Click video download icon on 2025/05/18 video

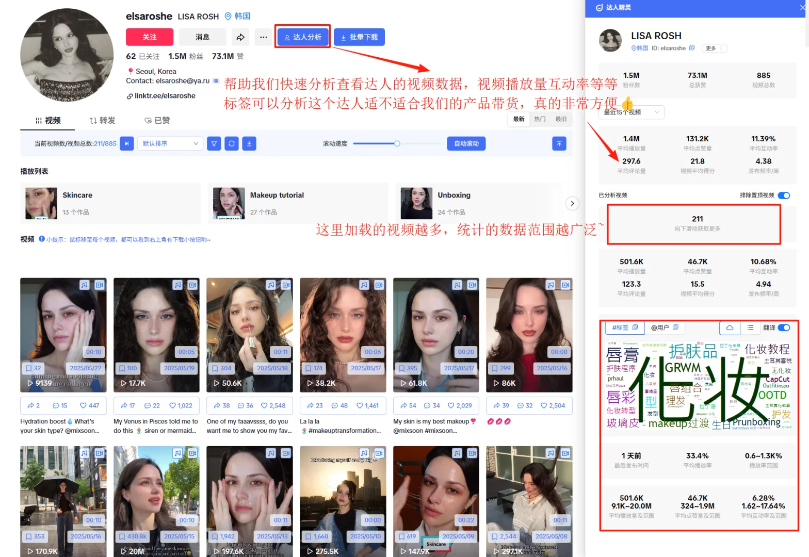tap(286, 285)
